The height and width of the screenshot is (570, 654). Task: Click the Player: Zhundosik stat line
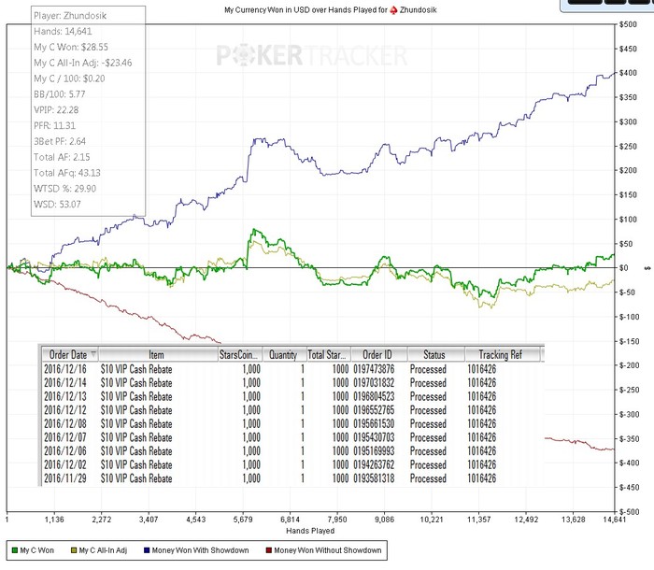(x=70, y=16)
